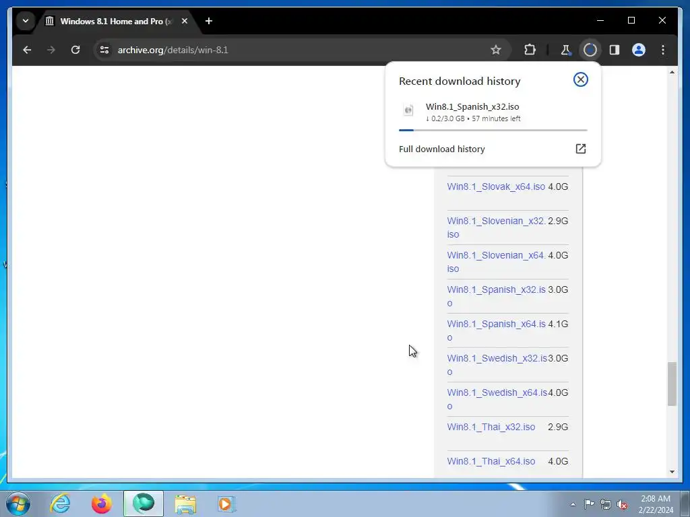
Task: Download Win8.1_Thai_x32.iso
Action: pyautogui.click(x=491, y=427)
